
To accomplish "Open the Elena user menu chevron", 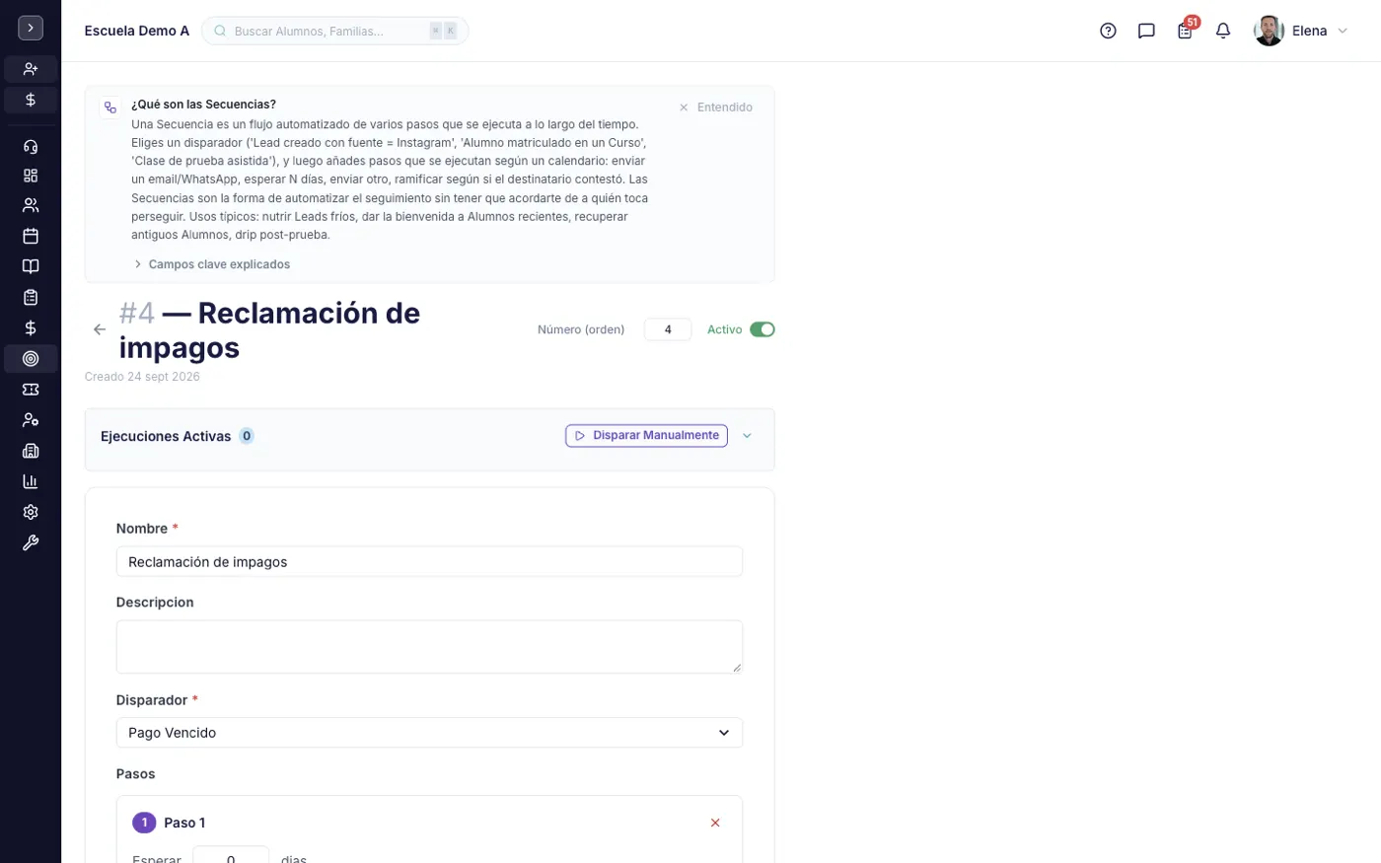I will (x=1343, y=31).
